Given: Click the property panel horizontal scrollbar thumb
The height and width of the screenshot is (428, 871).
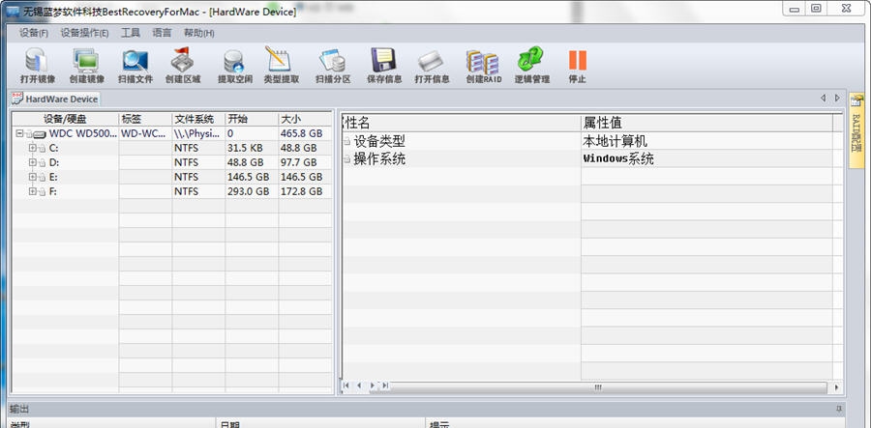Looking at the screenshot, I should point(598,387).
